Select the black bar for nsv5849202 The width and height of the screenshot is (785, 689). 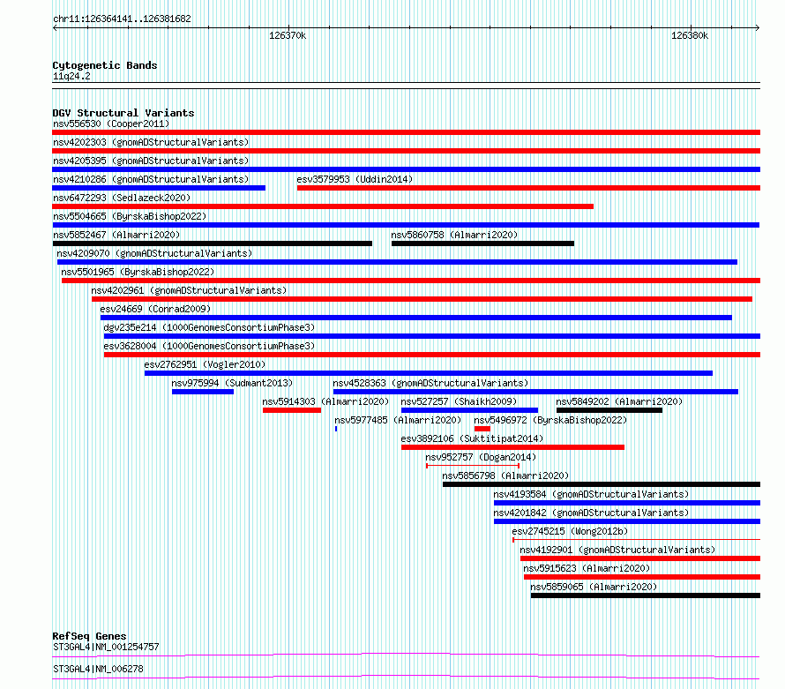pyautogui.click(x=609, y=410)
